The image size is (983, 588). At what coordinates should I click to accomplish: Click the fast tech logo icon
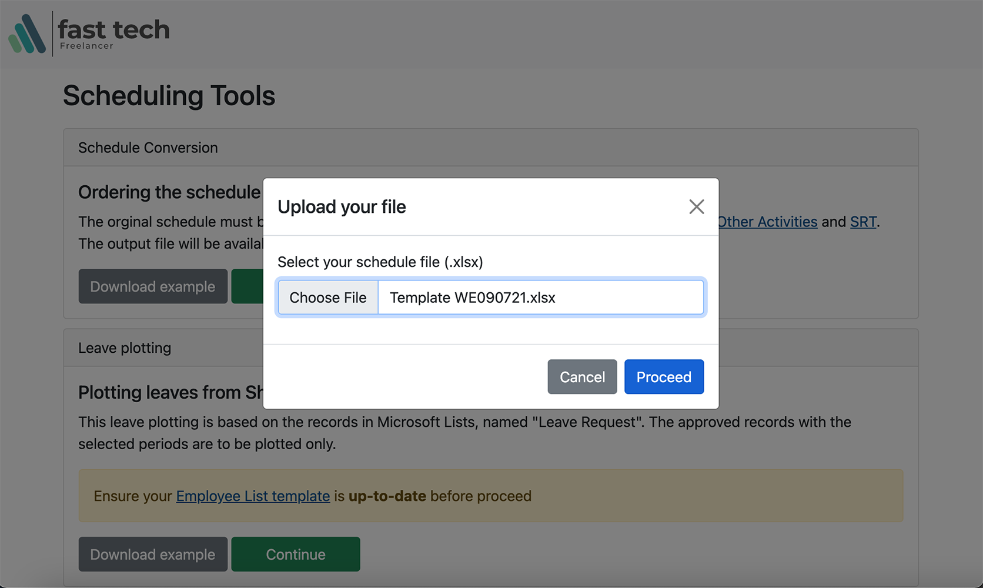(27, 34)
